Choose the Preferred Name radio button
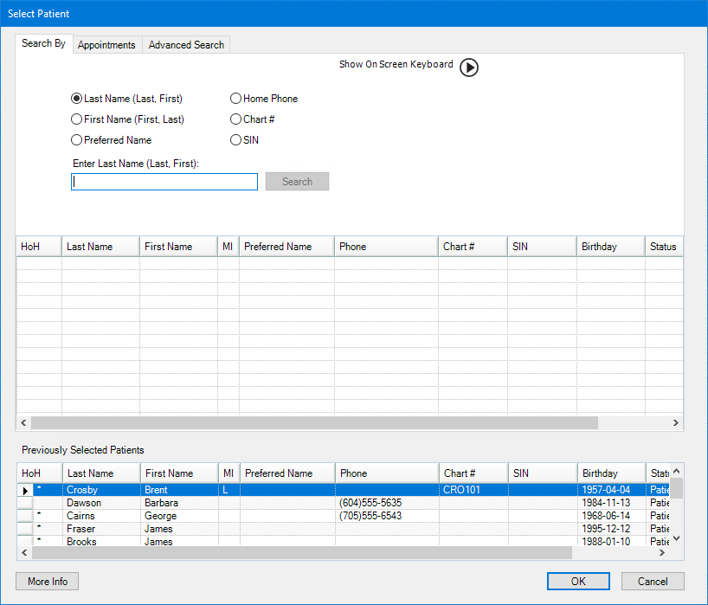The height and width of the screenshot is (605, 708). coord(77,140)
